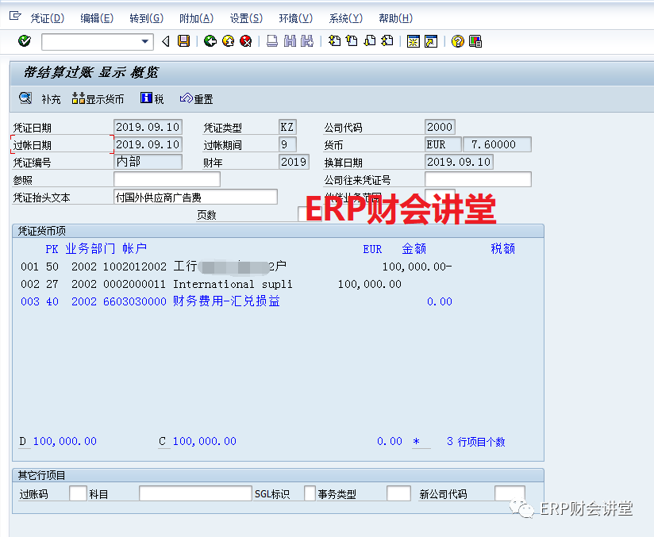Click the 税 (tax) info icon
This screenshot has height=537, width=654.
(x=152, y=98)
